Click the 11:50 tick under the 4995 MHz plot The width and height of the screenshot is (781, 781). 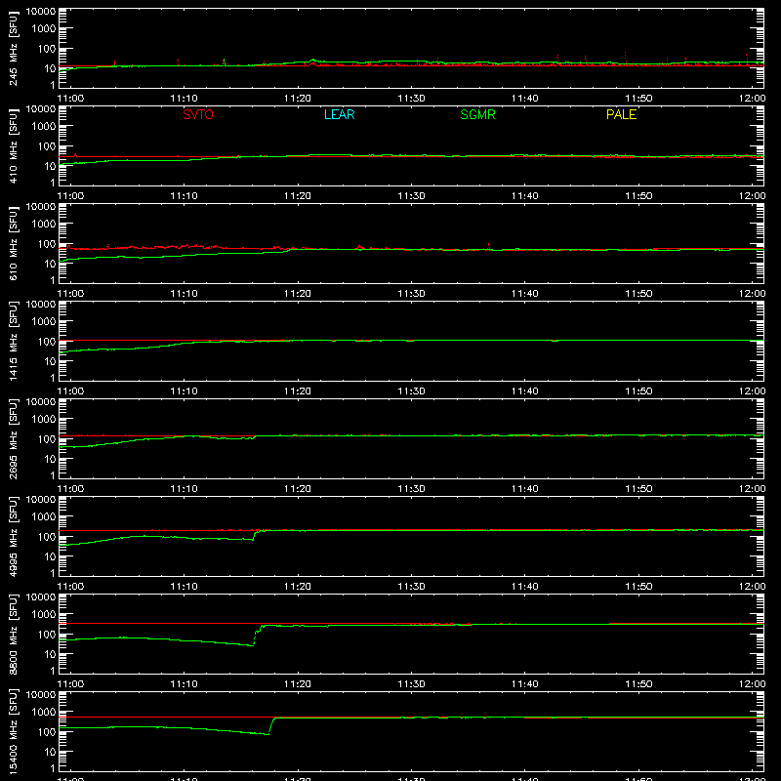(x=638, y=587)
